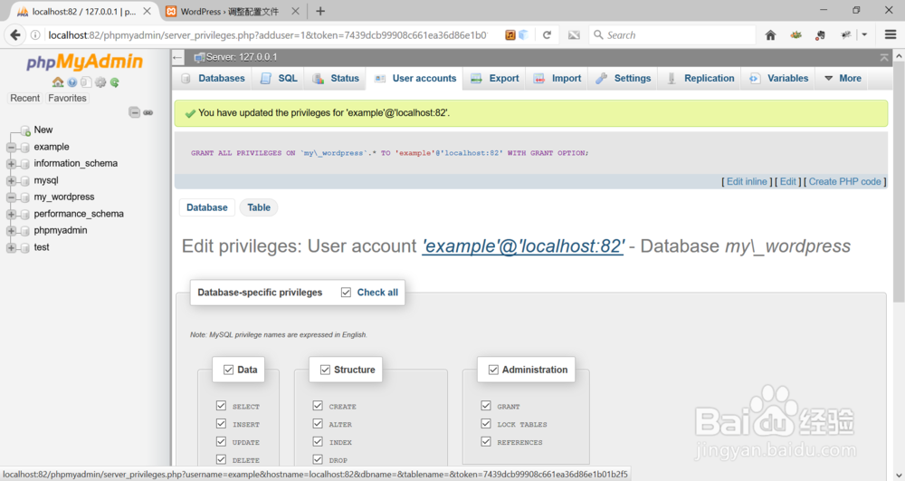Collapse the my_wordpress database node
The width and height of the screenshot is (905, 481).
pos(11,197)
